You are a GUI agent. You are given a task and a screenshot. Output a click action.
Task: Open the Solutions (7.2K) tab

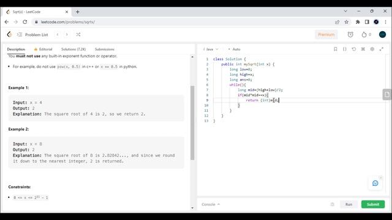73,50
